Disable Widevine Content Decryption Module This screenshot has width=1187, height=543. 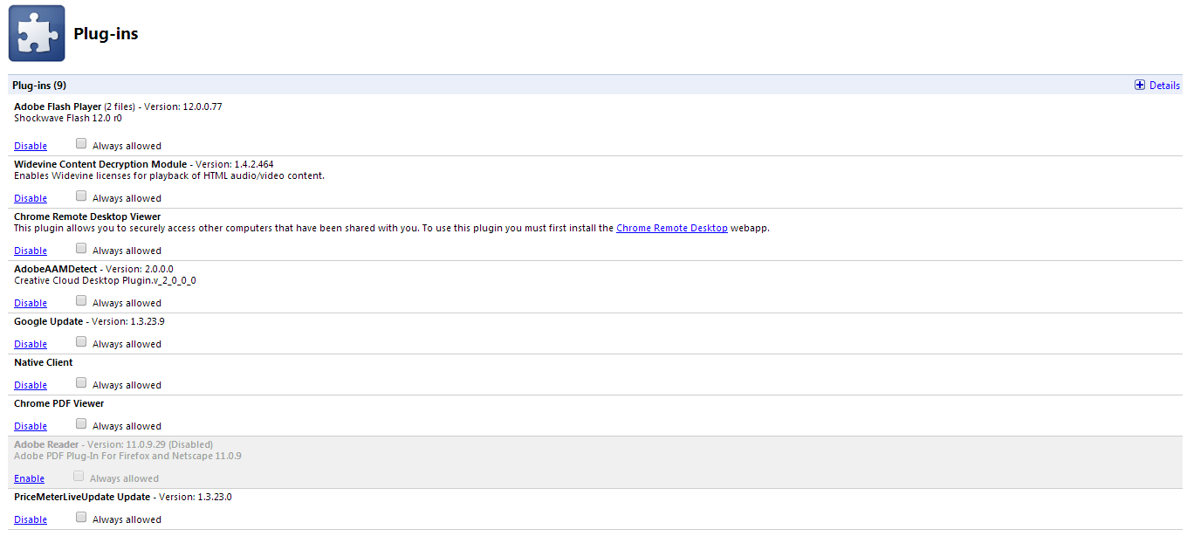pos(31,198)
